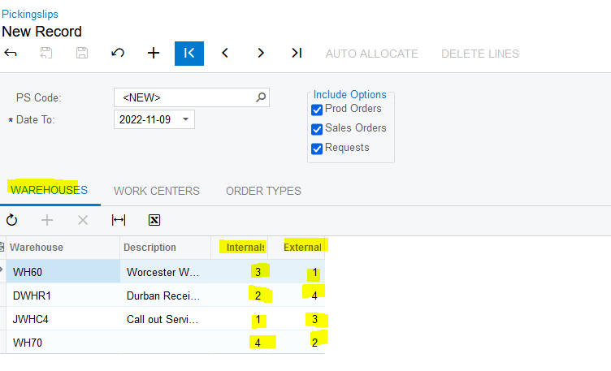Disable the Requests checkbox
611x371 pixels.
tap(318, 149)
